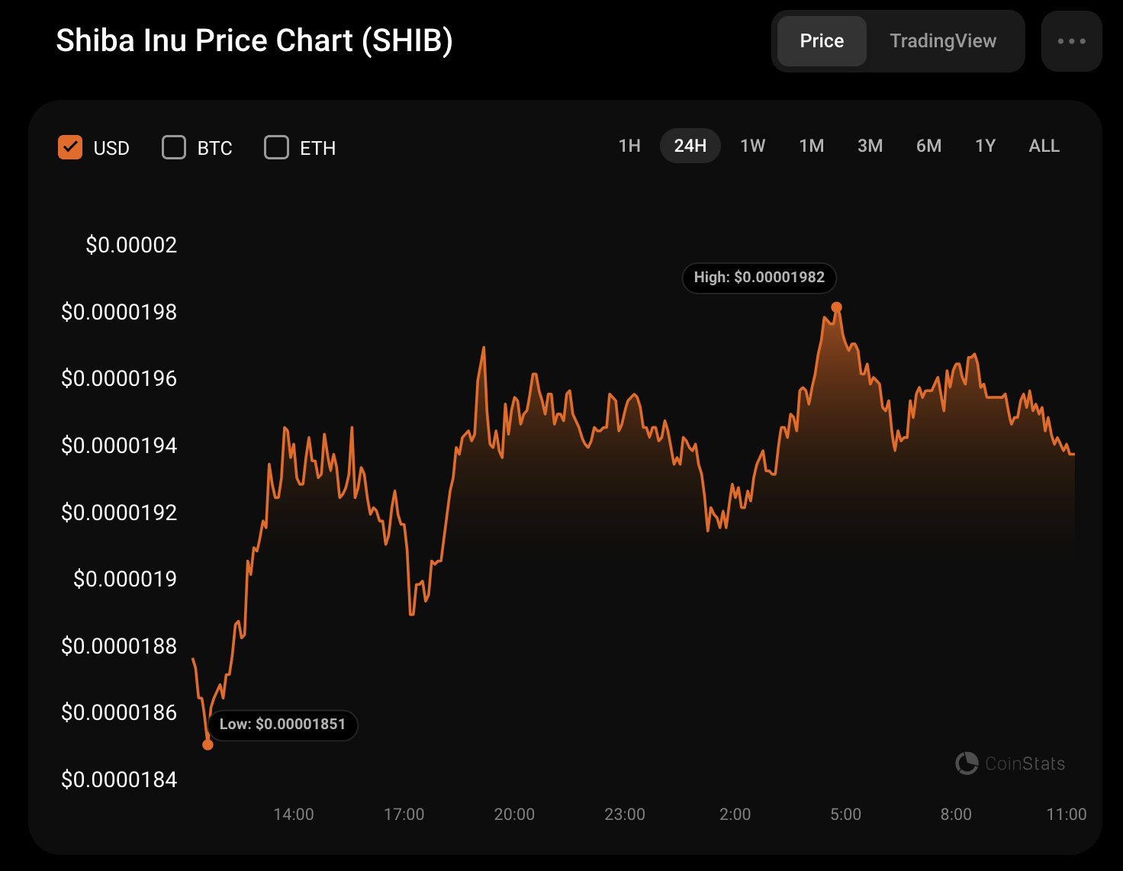
Task: Click the CoinStats logo watermark
Action: click(x=1010, y=763)
